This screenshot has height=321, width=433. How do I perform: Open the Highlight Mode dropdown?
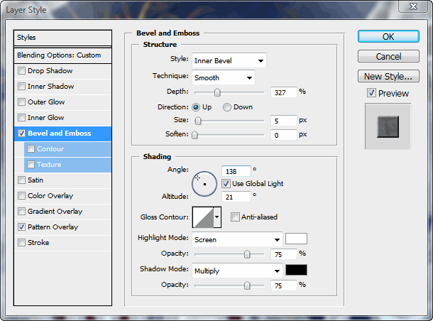(x=237, y=240)
